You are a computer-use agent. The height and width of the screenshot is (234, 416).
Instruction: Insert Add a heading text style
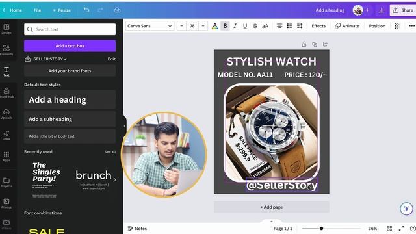coord(70,99)
